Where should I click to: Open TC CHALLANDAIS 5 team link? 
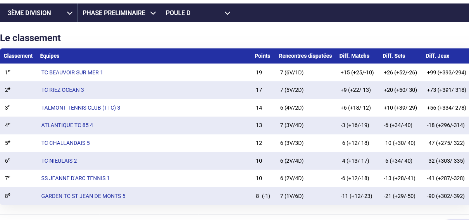pos(66,143)
